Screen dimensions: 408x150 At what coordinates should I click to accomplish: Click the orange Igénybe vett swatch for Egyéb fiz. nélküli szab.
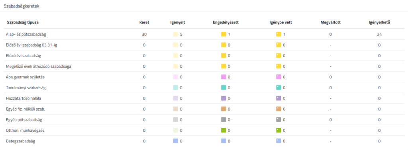click(279, 109)
